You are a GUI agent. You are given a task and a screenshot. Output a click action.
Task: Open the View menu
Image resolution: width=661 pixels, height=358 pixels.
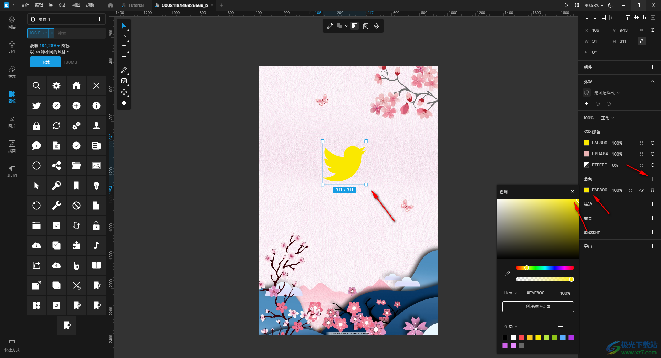pyautogui.click(x=76, y=5)
